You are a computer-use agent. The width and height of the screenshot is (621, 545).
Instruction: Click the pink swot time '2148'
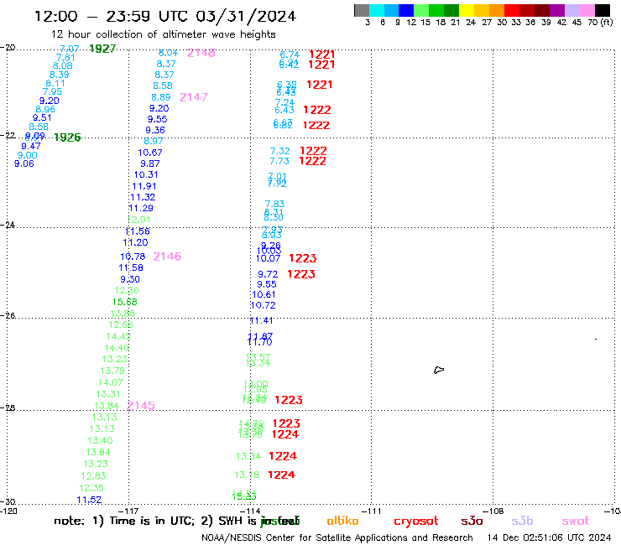pyautogui.click(x=201, y=53)
